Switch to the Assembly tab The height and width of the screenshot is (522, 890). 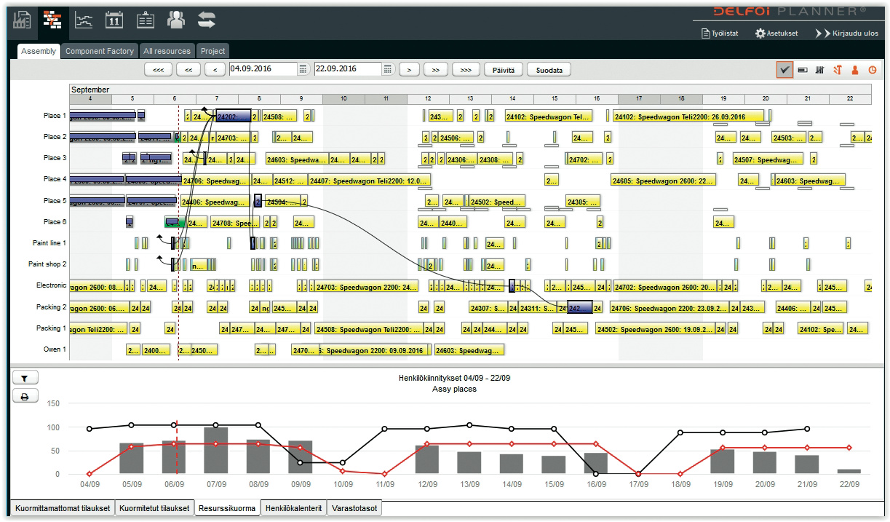pyautogui.click(x=39, y=51)
